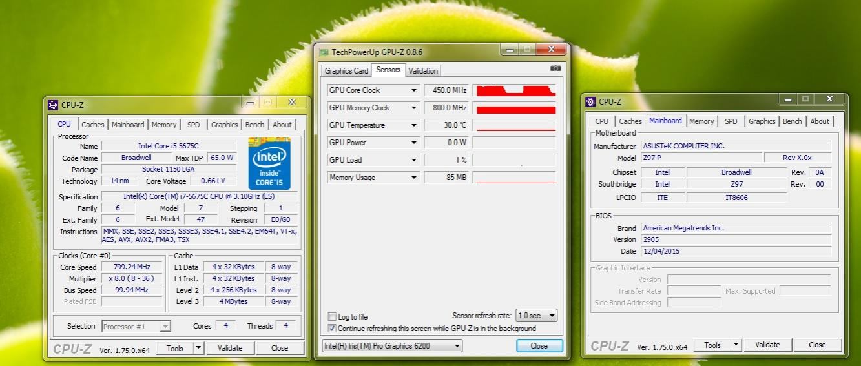Click the Intel Core i5 logo badge
The height and width of the screenshot is (366, 861).
click(269, 163)
